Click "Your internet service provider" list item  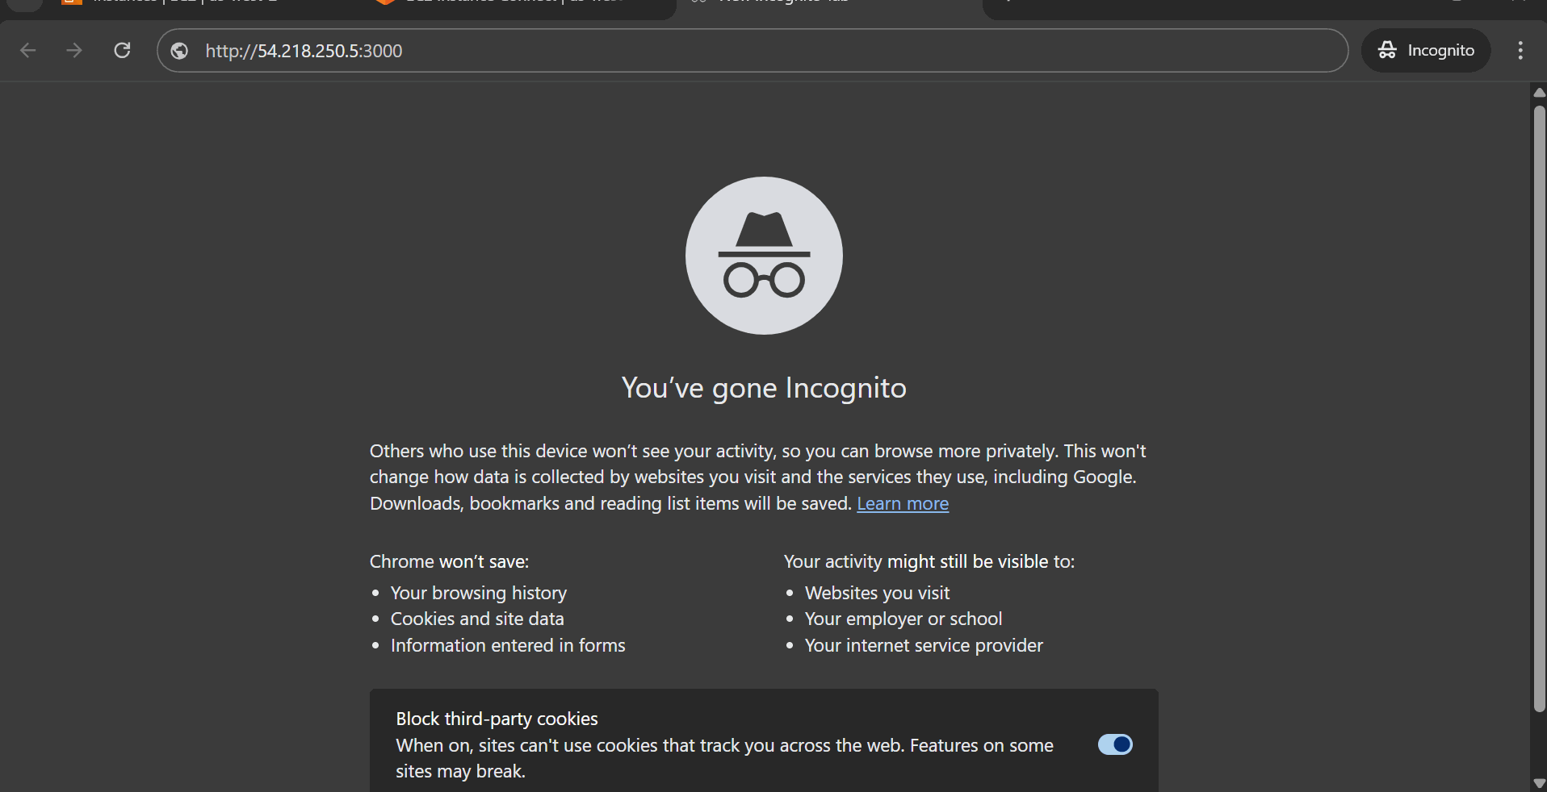924,645
